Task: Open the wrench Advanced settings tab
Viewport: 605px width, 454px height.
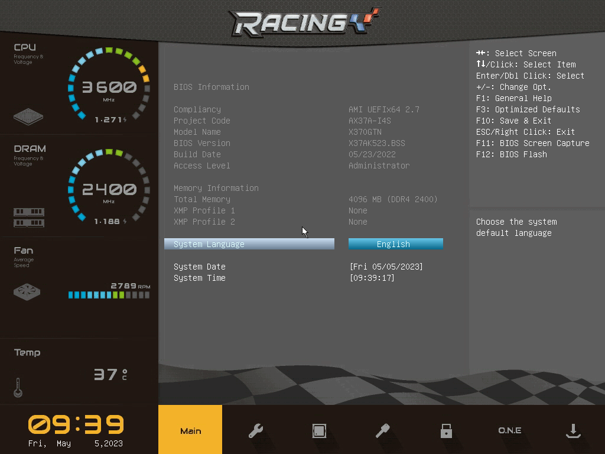Action: click(x=255, y=430)
